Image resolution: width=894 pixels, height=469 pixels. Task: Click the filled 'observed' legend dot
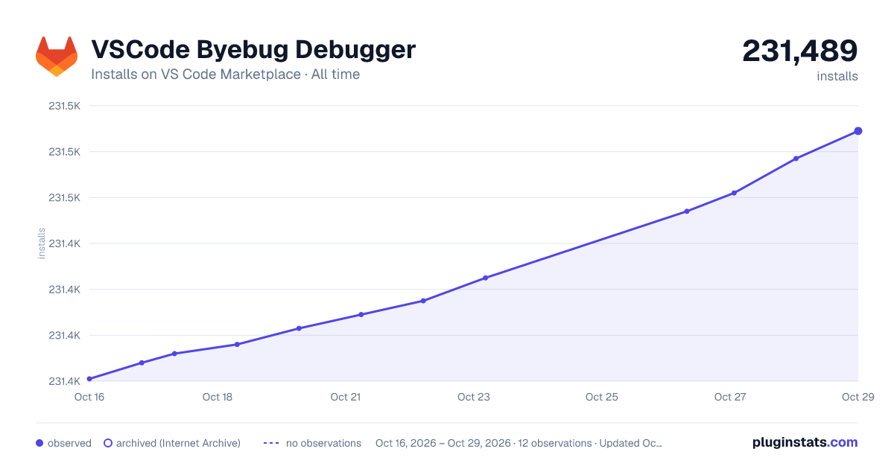coord(39,443)
